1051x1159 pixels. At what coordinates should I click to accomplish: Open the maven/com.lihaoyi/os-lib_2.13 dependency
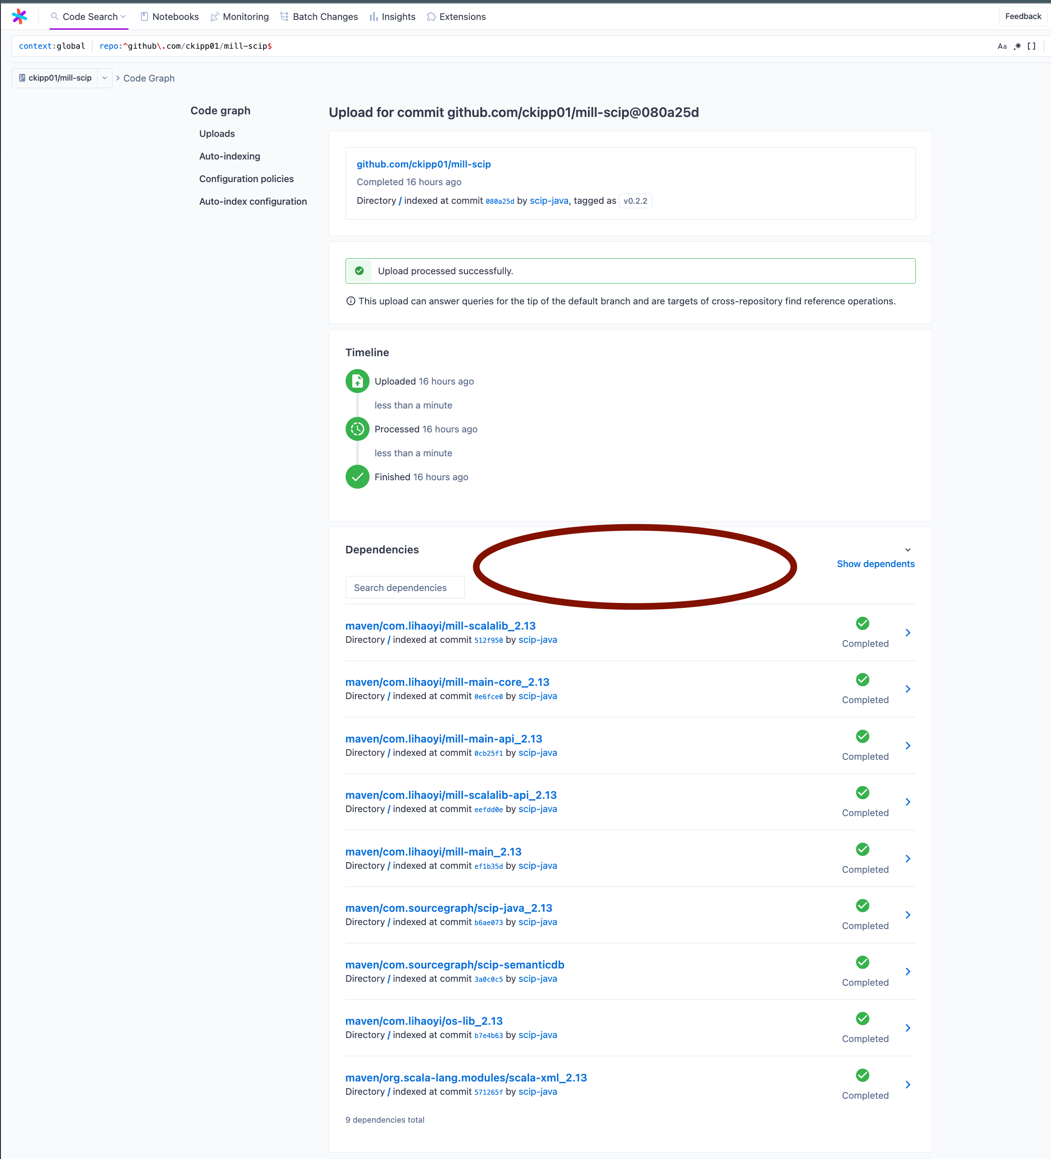(x=424, y=1021)
